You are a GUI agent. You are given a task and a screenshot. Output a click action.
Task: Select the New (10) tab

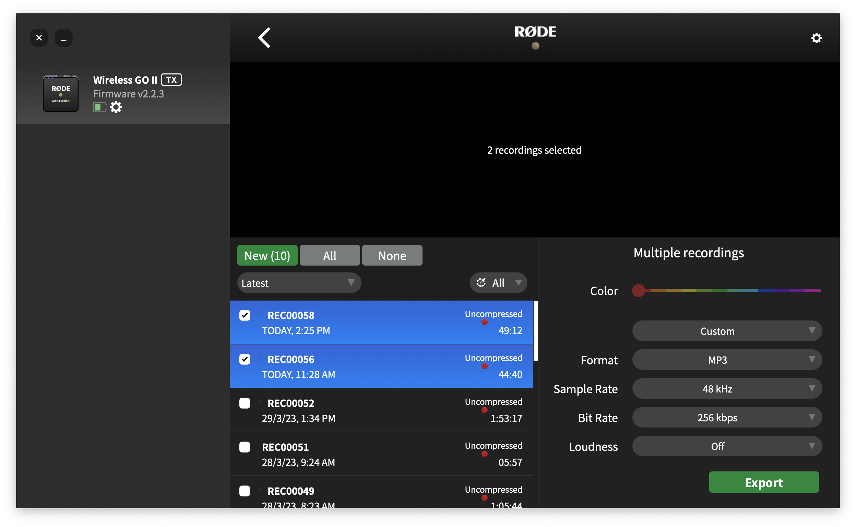[267, 256]
